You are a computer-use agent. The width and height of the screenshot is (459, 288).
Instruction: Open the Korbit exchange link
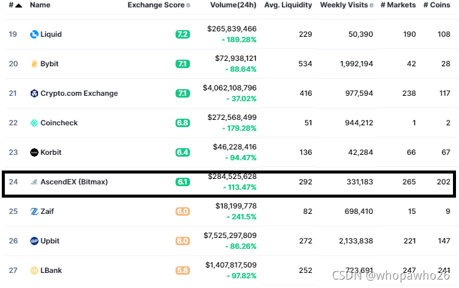tap(51, 152)
